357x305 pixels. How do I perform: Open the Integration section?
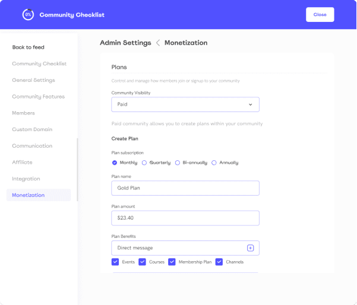coord(26,179)
